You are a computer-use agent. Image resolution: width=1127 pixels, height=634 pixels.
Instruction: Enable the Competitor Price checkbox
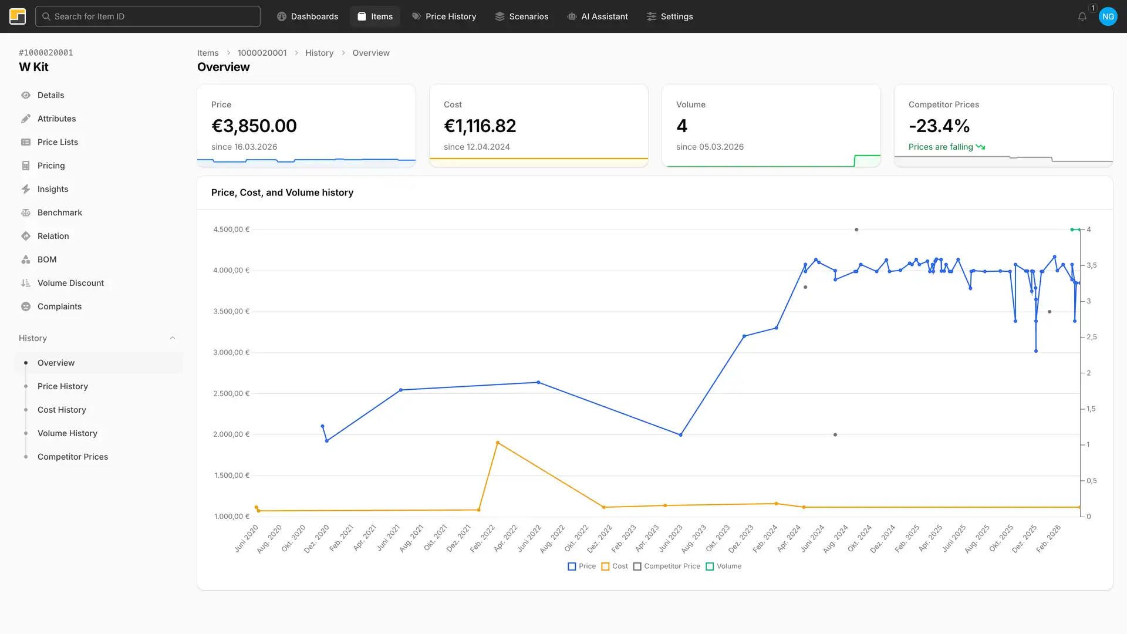637,566
